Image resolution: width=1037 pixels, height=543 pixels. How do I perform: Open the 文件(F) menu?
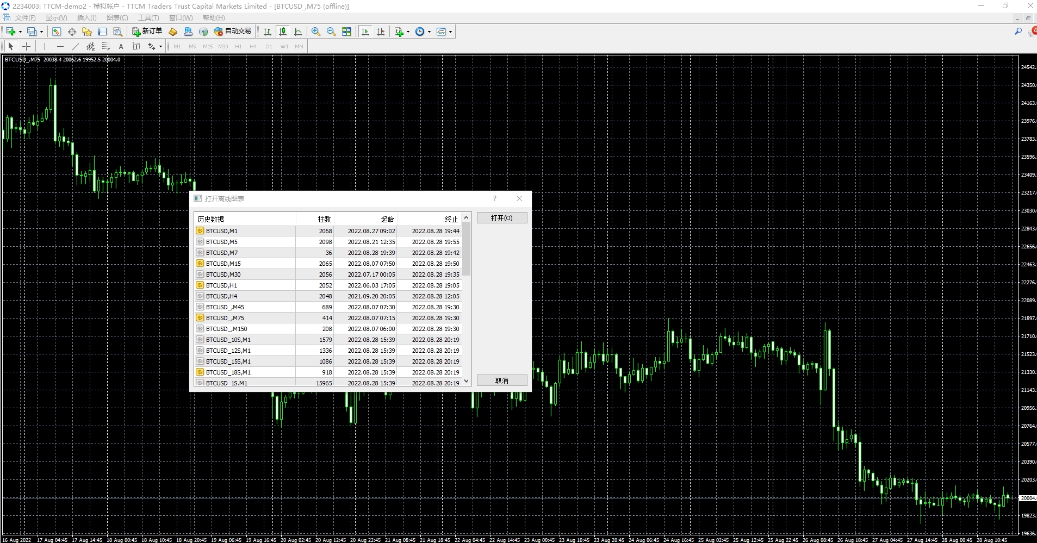point(25,18)
